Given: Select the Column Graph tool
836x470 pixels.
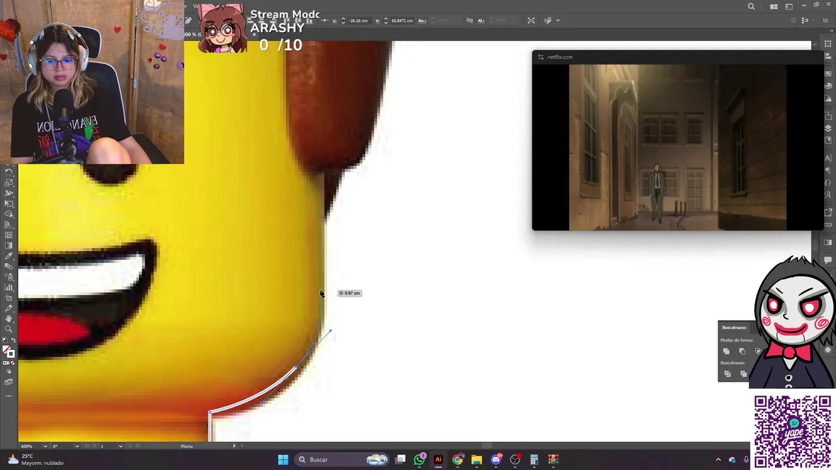Looking at the screenshot, I should tap(8, 287).
